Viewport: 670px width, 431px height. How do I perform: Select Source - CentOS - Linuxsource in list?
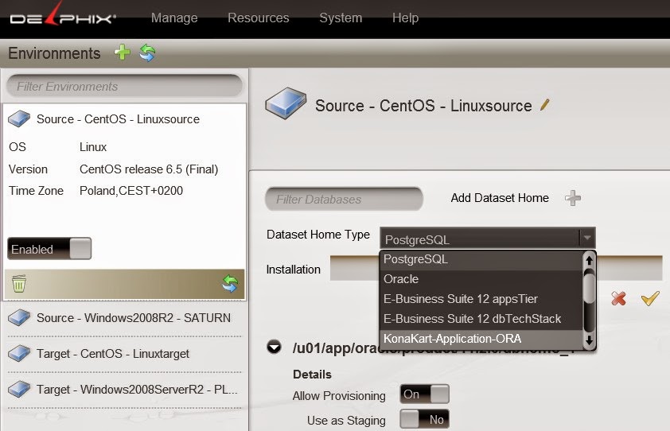click(x=118, y=119)
